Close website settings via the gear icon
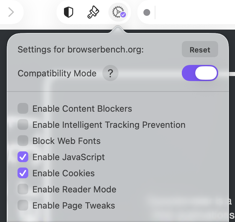Viewport: 235px width, 222px height. 119,12
